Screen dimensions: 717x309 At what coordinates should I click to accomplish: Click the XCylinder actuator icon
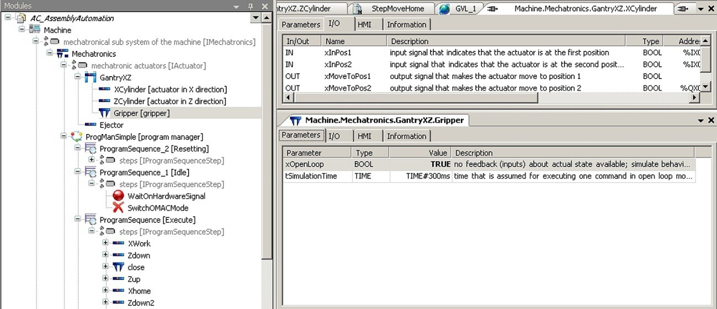tap(105, 89)
